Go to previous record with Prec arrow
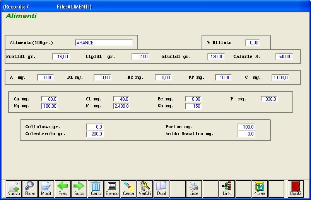The height and width of the screenshot is (200, 311). tap(63, 189)
